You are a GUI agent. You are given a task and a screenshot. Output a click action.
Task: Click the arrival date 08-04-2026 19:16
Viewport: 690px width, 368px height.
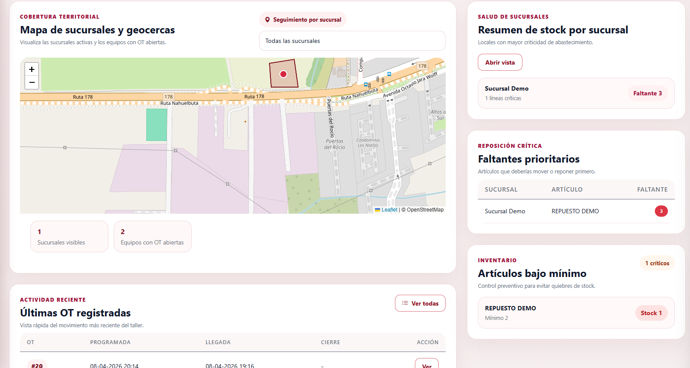[230, 366]
